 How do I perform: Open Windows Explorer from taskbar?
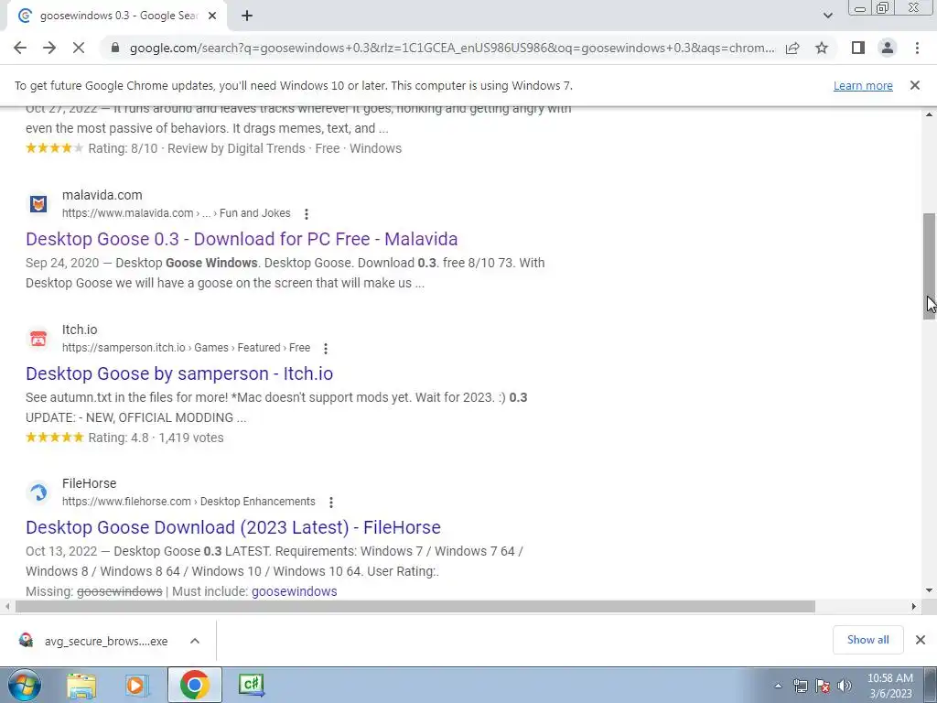81,685
